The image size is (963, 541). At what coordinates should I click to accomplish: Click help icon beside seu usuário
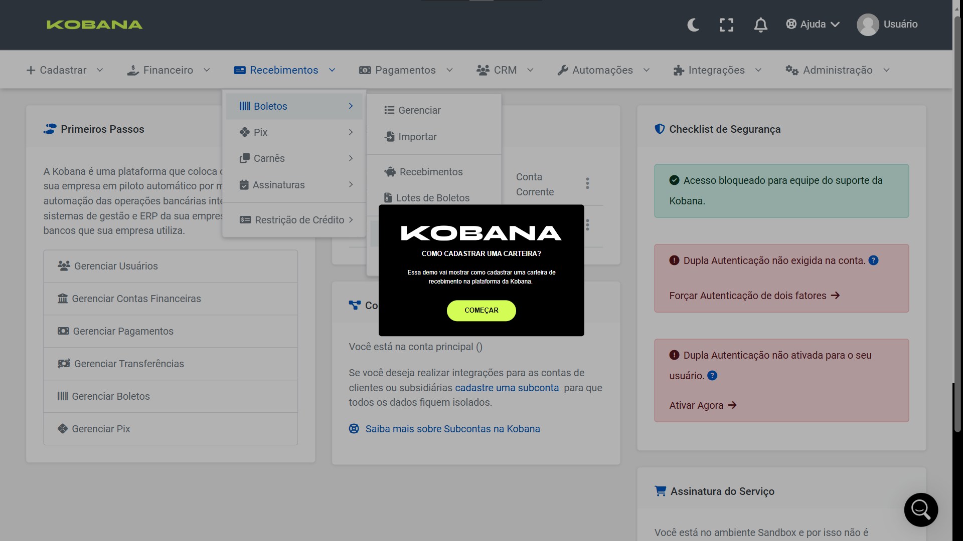[712, 376]
